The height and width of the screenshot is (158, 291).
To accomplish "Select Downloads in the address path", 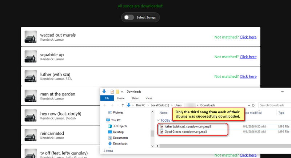I will pyautogui.click(x=207, y=105).
